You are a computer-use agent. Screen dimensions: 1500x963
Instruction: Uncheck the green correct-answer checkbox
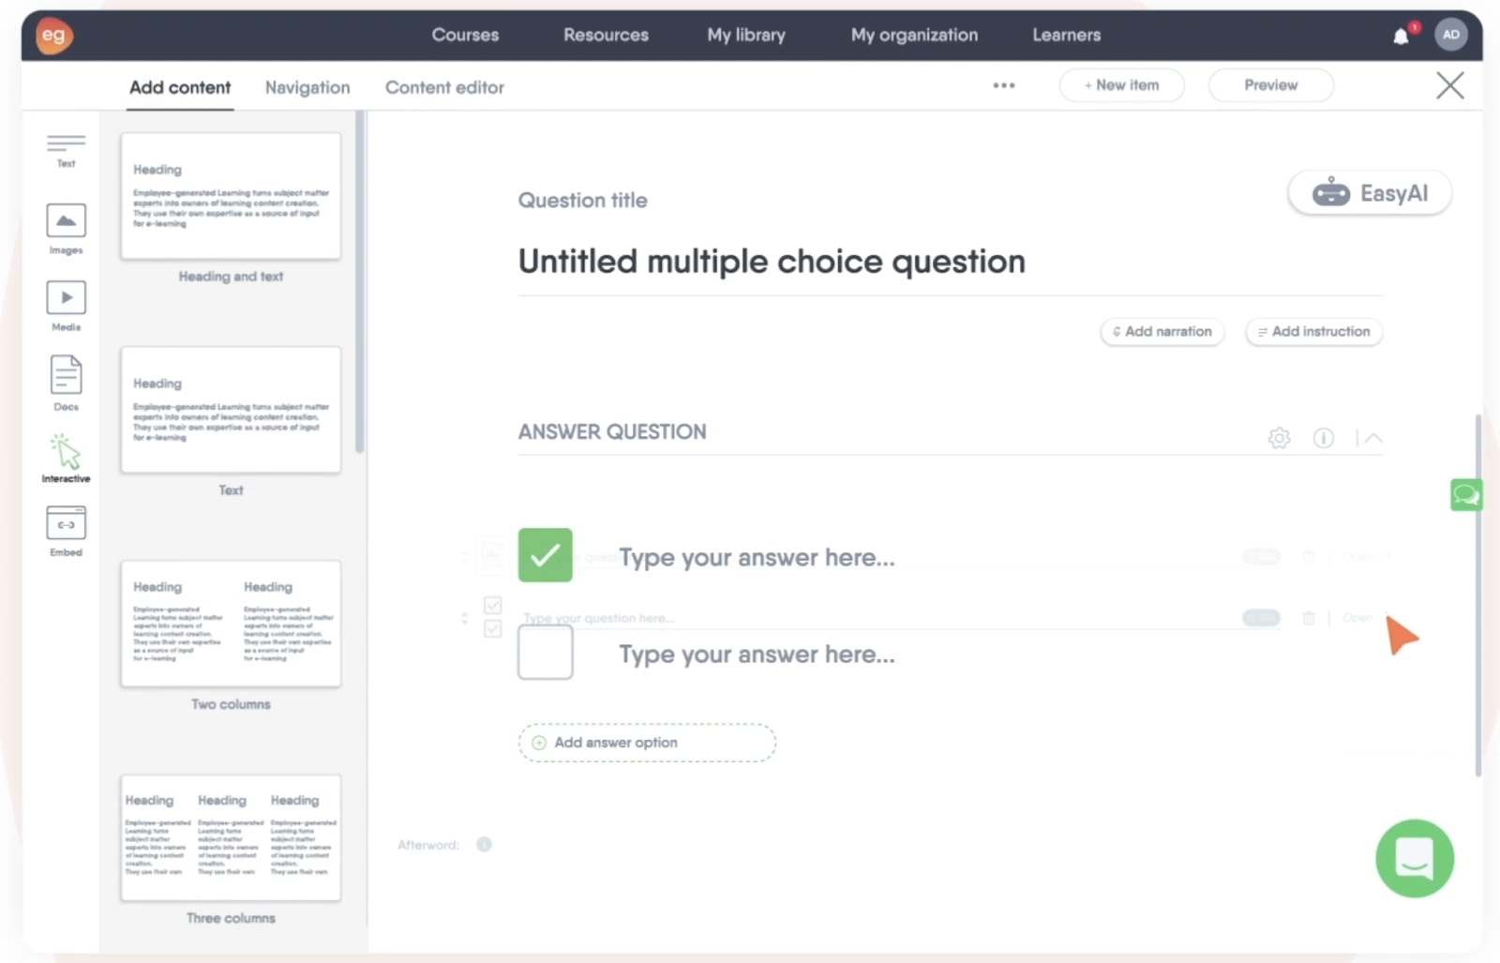tap(545, 555)
